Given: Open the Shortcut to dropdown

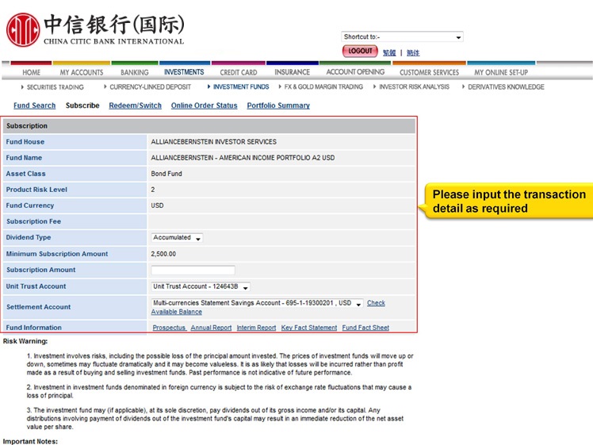Looking at the screenshot, I should click(x=402, y=36).
